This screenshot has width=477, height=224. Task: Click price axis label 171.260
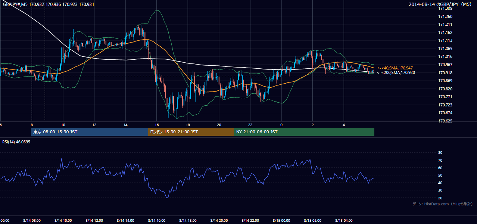(445, 16)
